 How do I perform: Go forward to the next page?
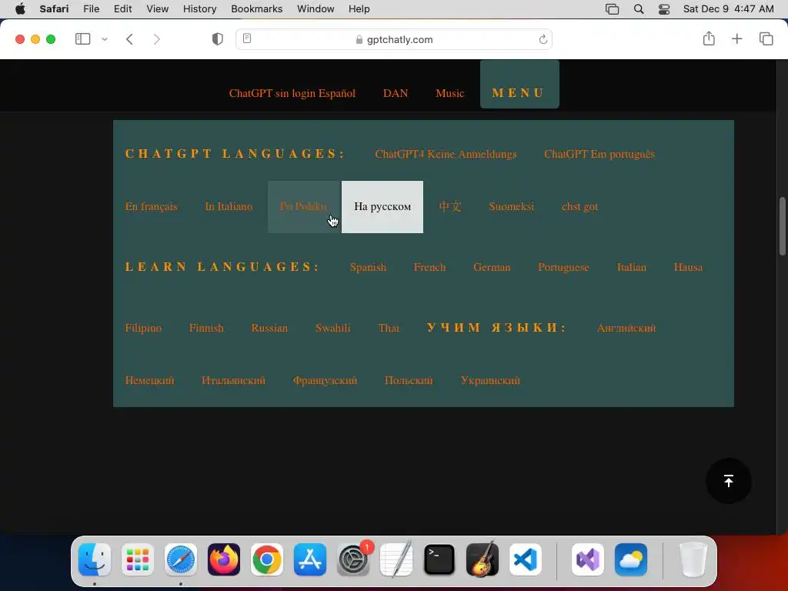pos(157,39)
